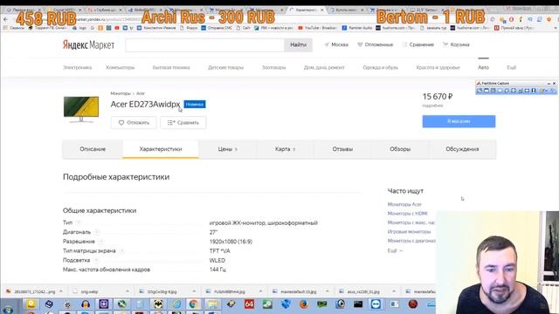This screenshot has height=314, width=559.
Task: Show help hint next to Подсветка
Action: (x=96, y=260)
